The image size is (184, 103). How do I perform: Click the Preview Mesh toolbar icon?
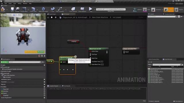click(x=24, y=9)
